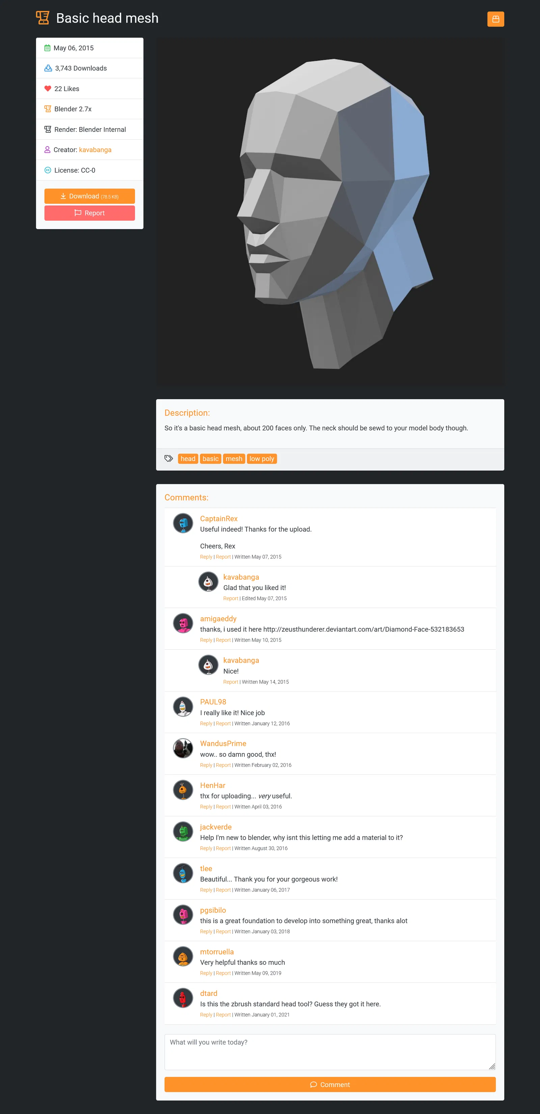Report this model with the red button
The height and width of the screenshot is (1114, 540).
tap(89, 213)
